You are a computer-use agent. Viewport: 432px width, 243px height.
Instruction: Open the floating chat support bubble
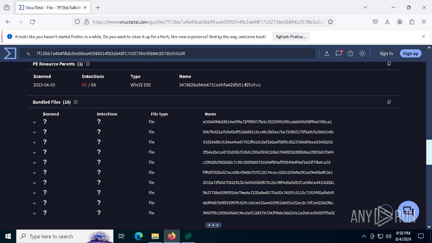pyautogui.click(x=408, y=212)
